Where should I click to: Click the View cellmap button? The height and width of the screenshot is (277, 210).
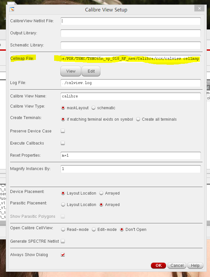click(71, 71)
